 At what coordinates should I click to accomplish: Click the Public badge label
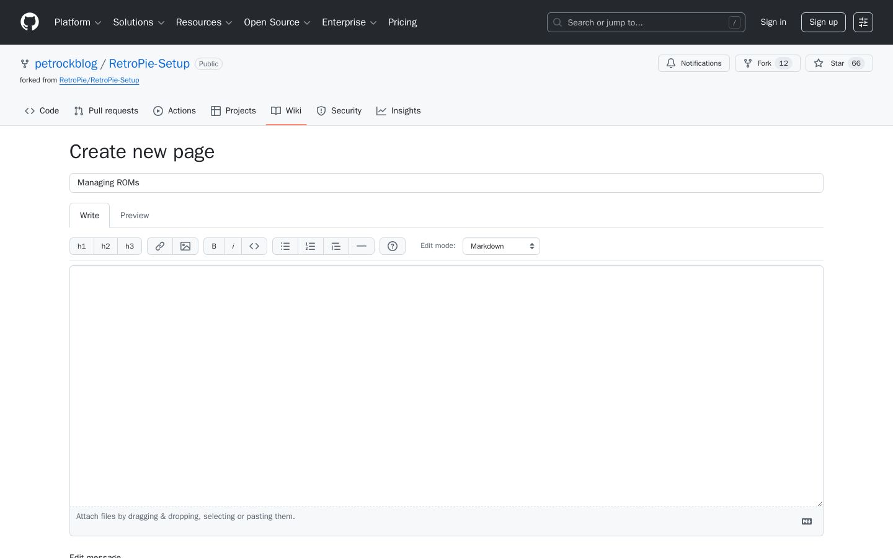point(208,64)
